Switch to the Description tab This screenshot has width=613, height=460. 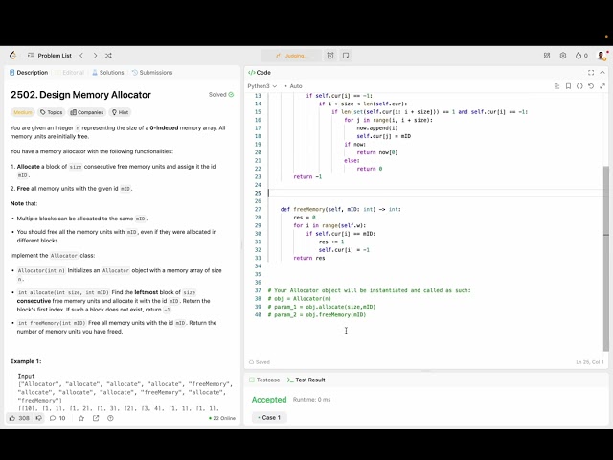coord(29,73)
